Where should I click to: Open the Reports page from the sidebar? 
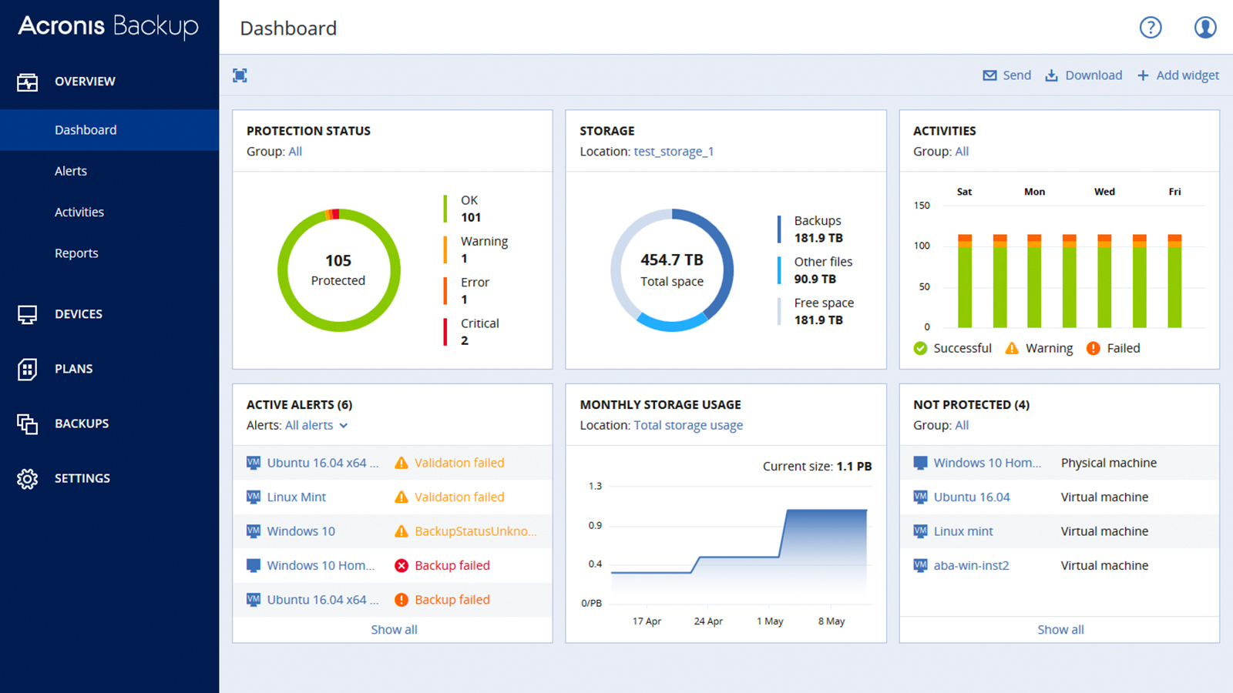click(76, 253)
